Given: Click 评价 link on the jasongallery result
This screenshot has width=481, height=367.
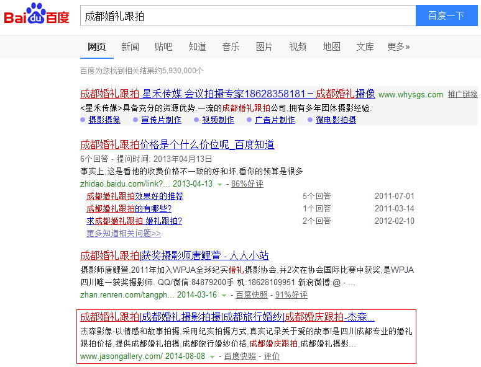Looking at the screenshot, I should point(272,356).
